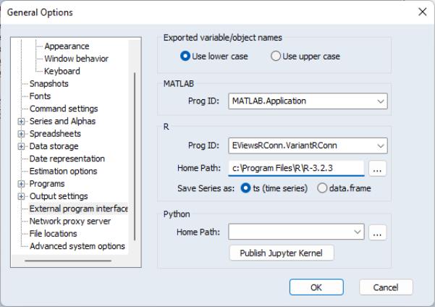Expand Series and Alphas tree node
Viewport: 435px width, 307px height.
pyautogui.click(x=22, y=122)
